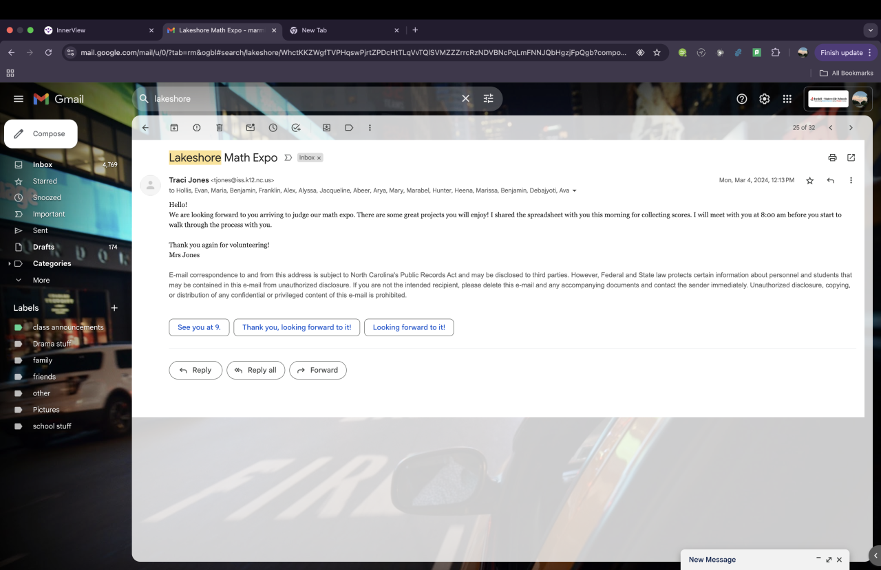
Task: Open the Move to folder icon
Action: pyautogui.click(x=326, y=128)
